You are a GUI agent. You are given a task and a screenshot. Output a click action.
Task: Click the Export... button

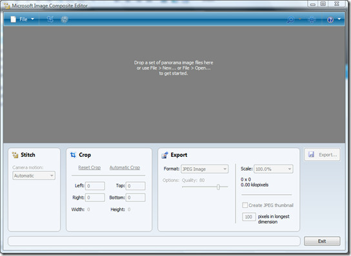322,154
